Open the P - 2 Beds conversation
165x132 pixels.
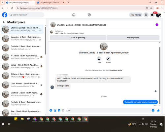(x=22, y=57)
